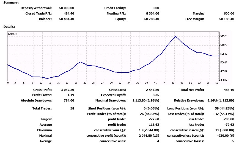Click the Balance label inside the chart
The width and height of the screenshot is (239, 146).
12,34
